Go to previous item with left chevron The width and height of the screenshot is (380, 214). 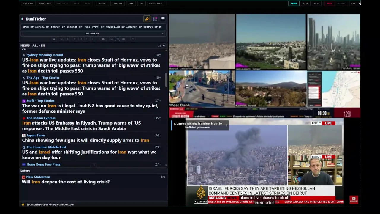point(87,39)
